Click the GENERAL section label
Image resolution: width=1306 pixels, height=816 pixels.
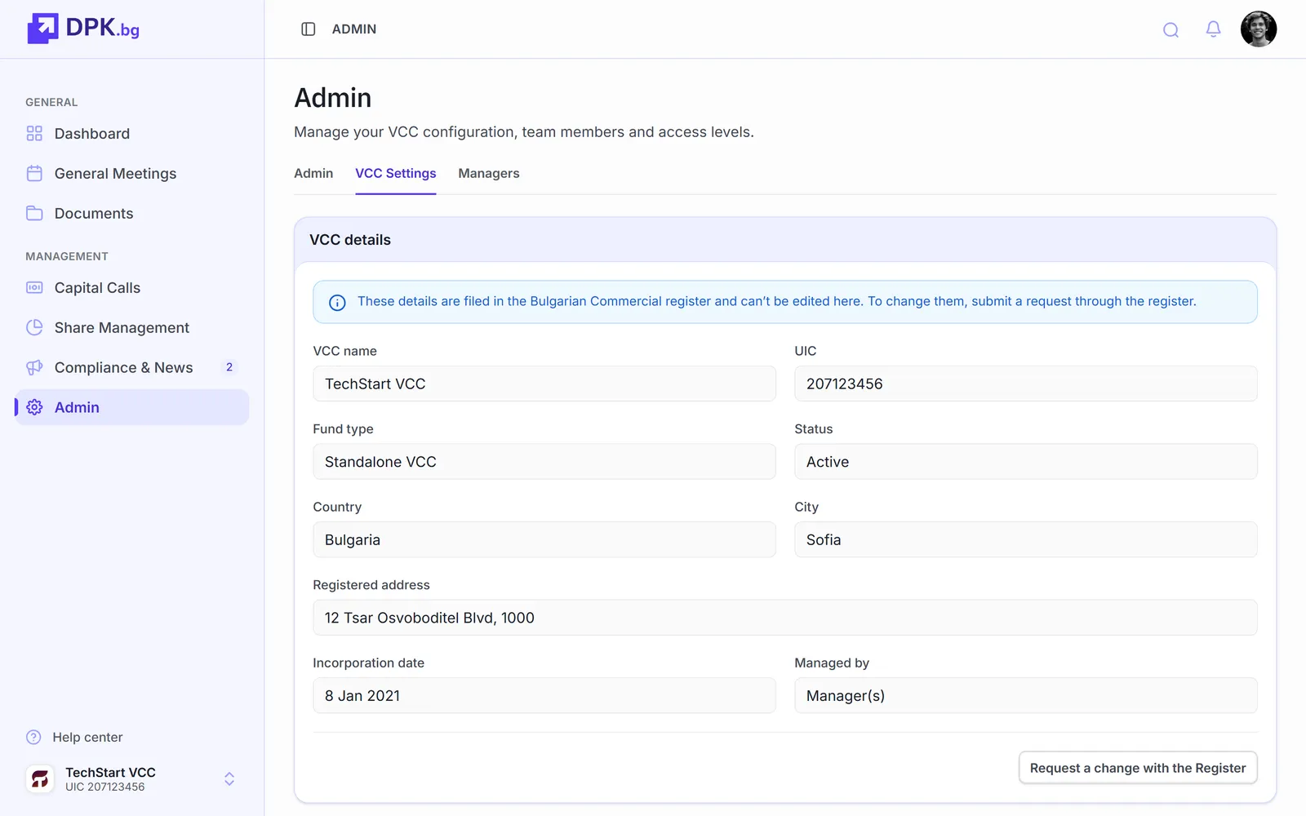(51, 102)
